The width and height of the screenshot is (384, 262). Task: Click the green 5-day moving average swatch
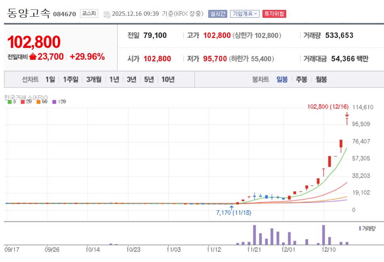(10, 102)
